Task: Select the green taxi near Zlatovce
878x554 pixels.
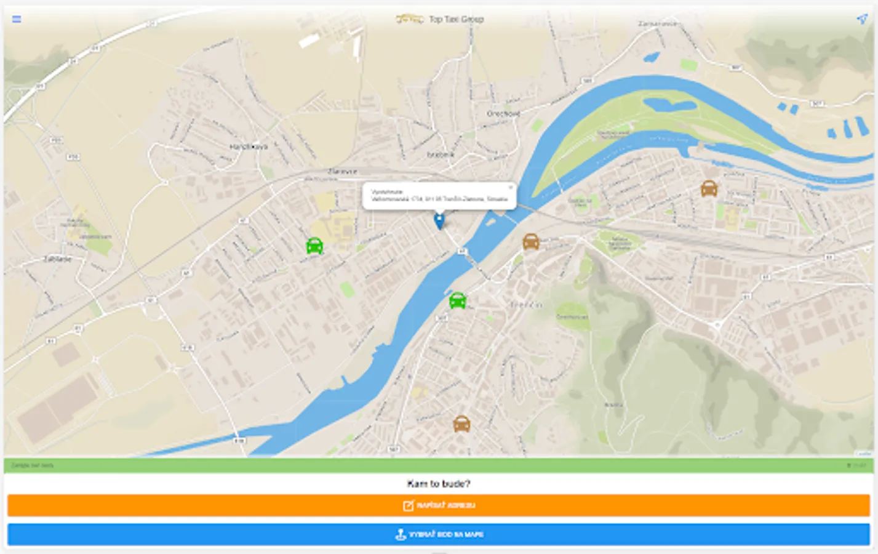Action: click(314, 246)
